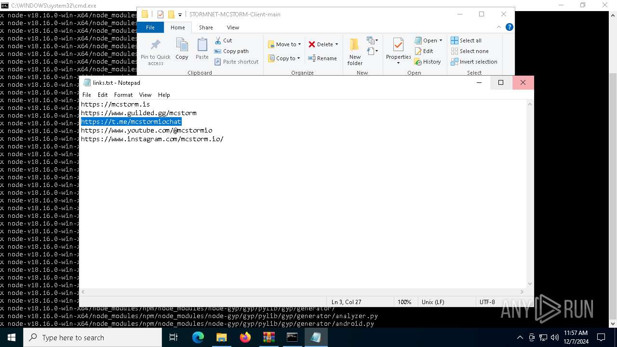Click Notepad horizontal scrollbar left arrow
Image resolution: width=617 pixels, height=347 pixels.
click(x=83, y=292)
